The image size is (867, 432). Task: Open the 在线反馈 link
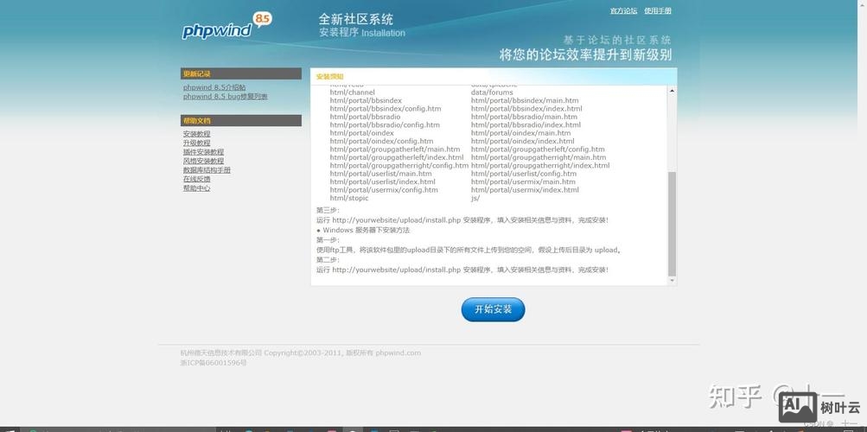(x=197, y=179)
